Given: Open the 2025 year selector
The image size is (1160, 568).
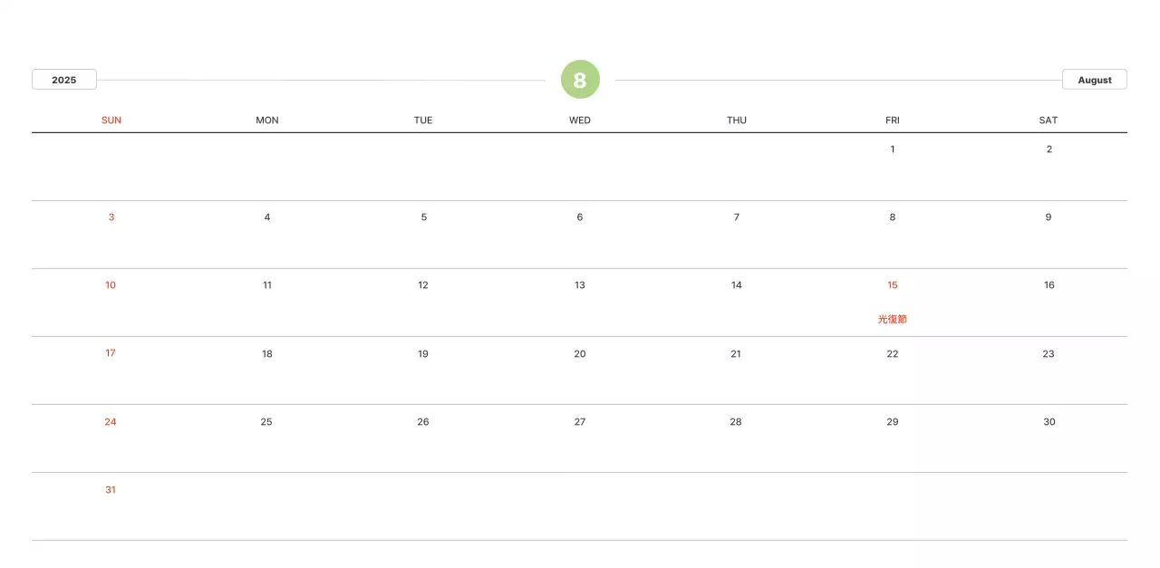Looking at the screenshot, I should (64, 80).
